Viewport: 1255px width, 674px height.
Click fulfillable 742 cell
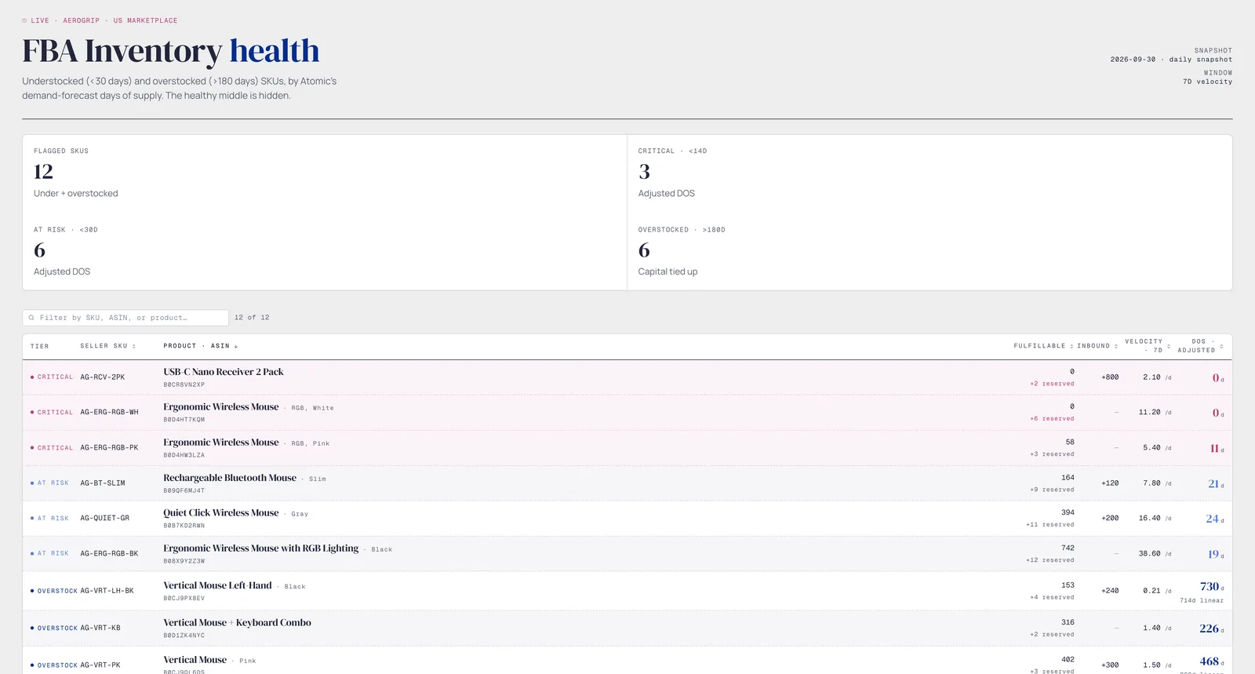point(1068,548)
